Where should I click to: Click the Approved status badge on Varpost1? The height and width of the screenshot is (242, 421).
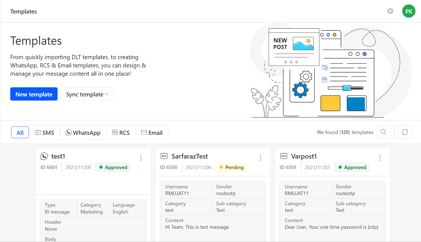coord(352,167)
